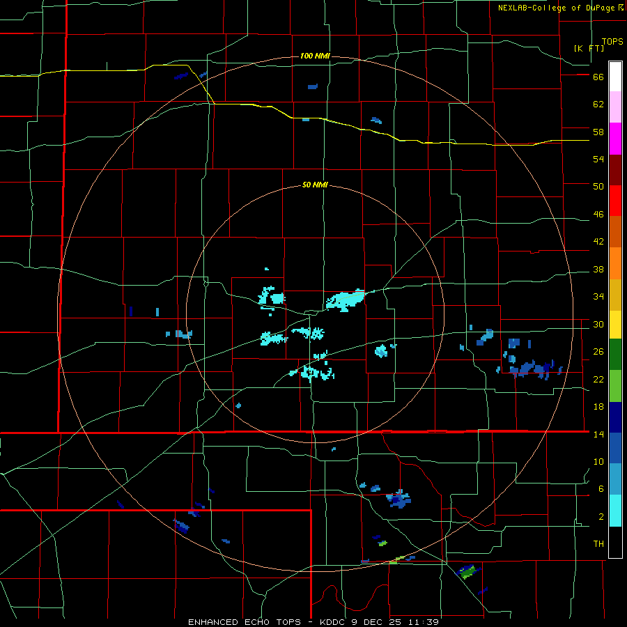Select the 46 legend value
The image size is (627, 627).
pos(598,215)
